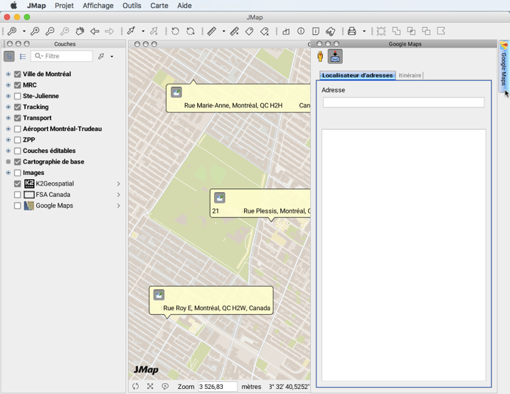This screenshot has width=510, height=394.
Task: Open the measure tool dropdown arrow
Action: pyautogui.click(x=224, y=31)
